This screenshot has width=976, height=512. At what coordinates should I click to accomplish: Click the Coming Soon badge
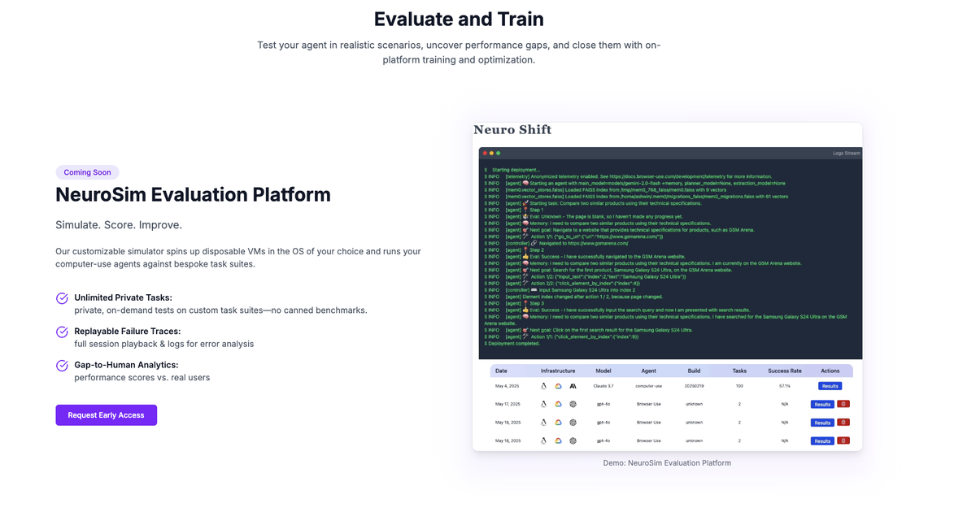[x=87, y=171]
